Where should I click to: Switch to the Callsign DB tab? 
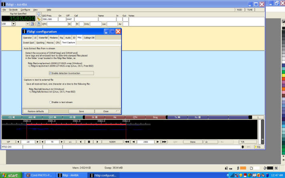coord(89,38)
